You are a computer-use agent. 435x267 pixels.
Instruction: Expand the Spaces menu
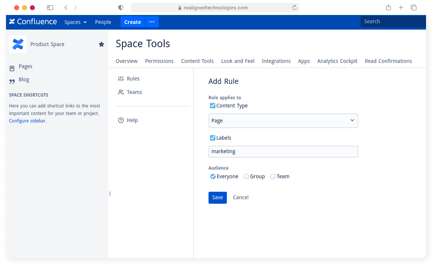(75, 22)
